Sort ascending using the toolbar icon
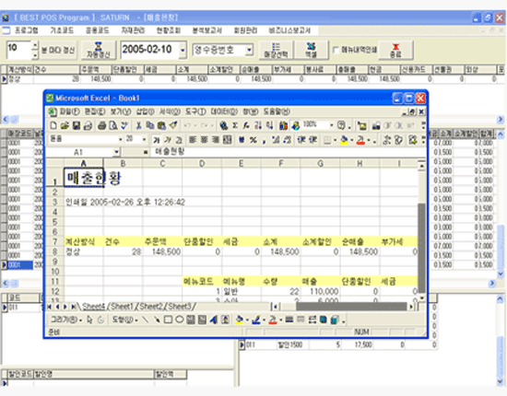 (x=258, y=125)
